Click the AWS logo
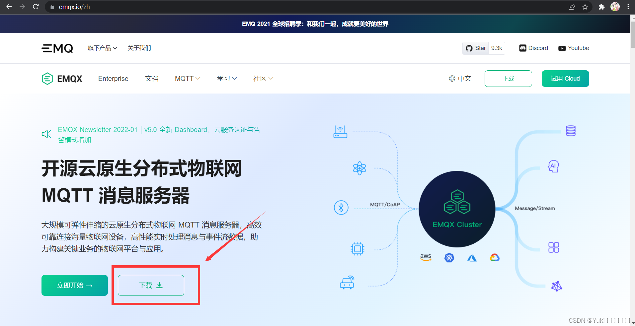The height and width of the screenshot is (326, 635). (x=426, y=257)
